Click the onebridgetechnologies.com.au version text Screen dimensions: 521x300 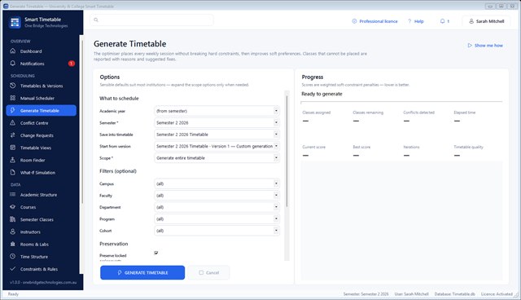click(x=43, y=282)
